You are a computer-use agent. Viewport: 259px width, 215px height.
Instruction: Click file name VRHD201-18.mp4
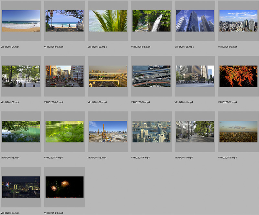click(x=227, y=157)
